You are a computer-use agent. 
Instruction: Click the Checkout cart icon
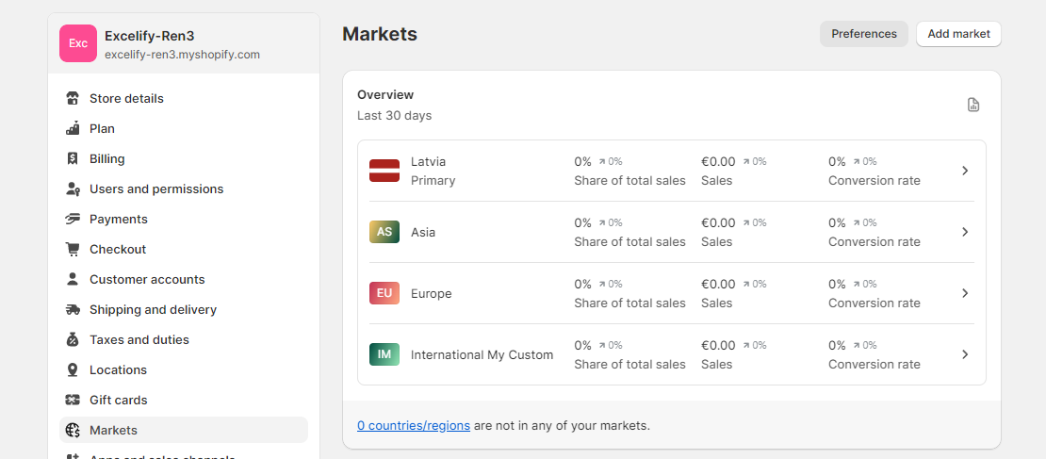click(x=73, y=250)
